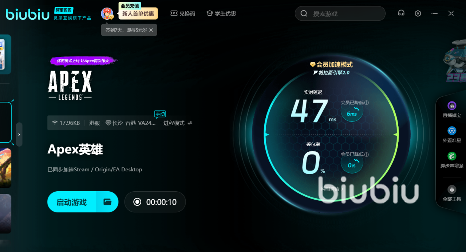Click the user avatar icon
This screenshot has width=466, height=252.
pos(107,14)
